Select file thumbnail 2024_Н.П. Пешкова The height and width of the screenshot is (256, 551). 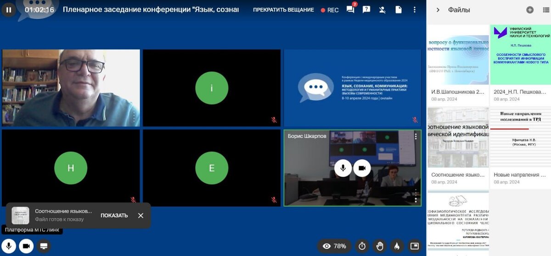[521, 54]
